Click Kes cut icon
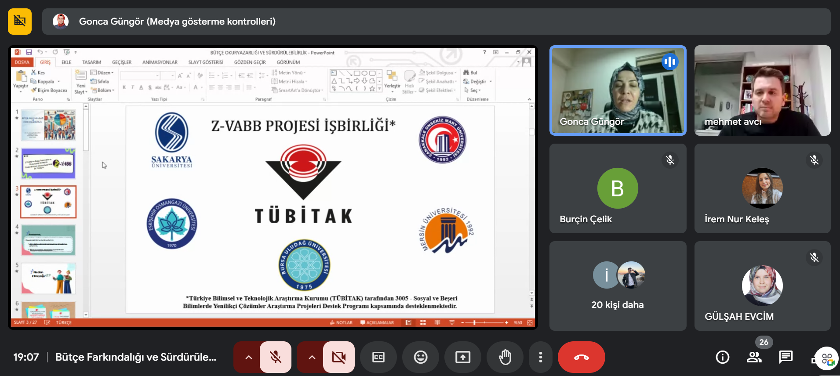Screen dimensions: 840x376 coord(38,72)
